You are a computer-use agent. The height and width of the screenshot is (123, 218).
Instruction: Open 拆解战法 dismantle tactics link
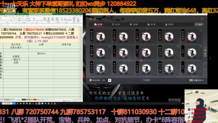(198, 80)
